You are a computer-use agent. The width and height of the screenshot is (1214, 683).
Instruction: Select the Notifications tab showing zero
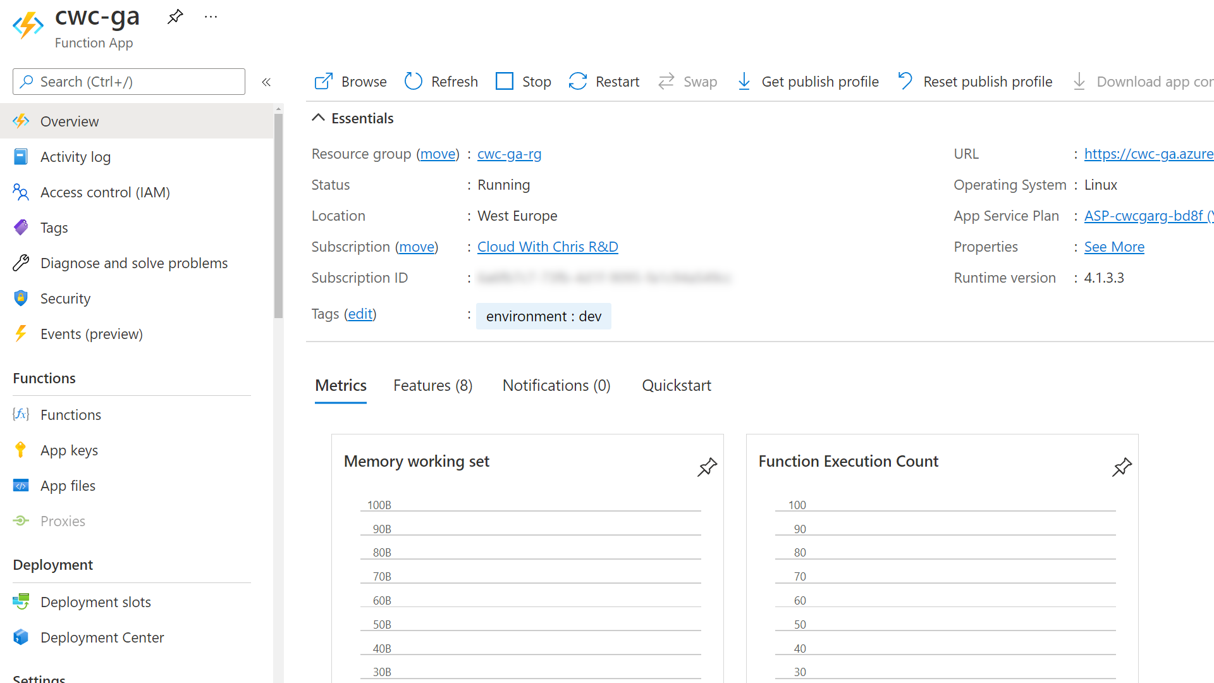557,385
